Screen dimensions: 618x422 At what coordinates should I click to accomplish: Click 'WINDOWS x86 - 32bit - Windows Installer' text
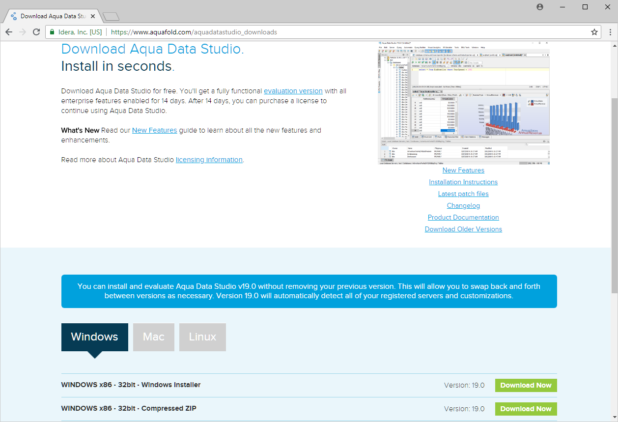131,385
